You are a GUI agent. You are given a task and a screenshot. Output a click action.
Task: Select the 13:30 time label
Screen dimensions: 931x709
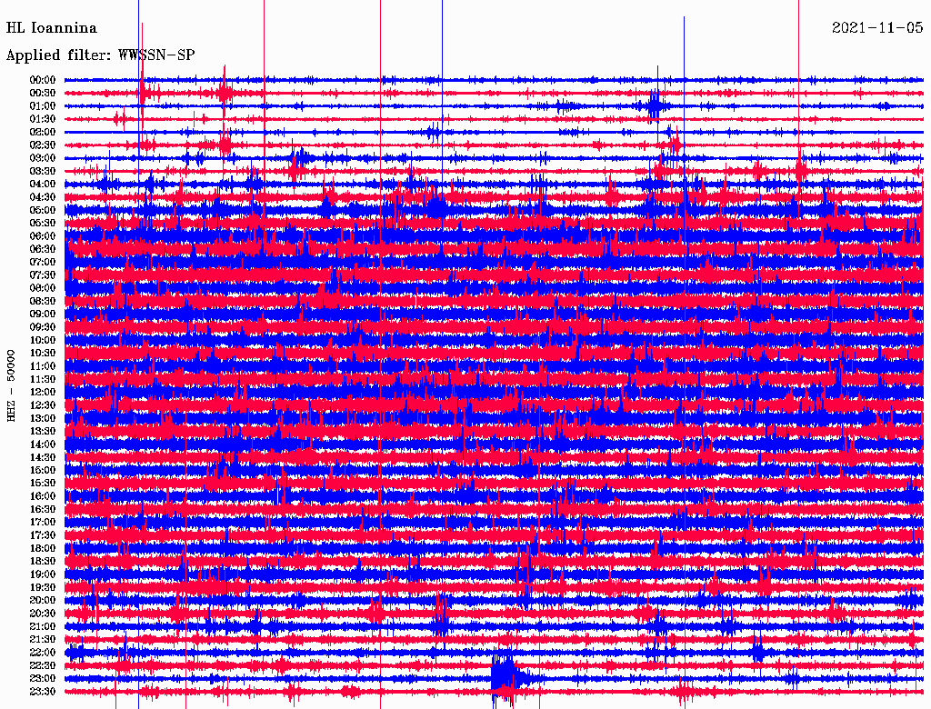(x=43, y=431)
